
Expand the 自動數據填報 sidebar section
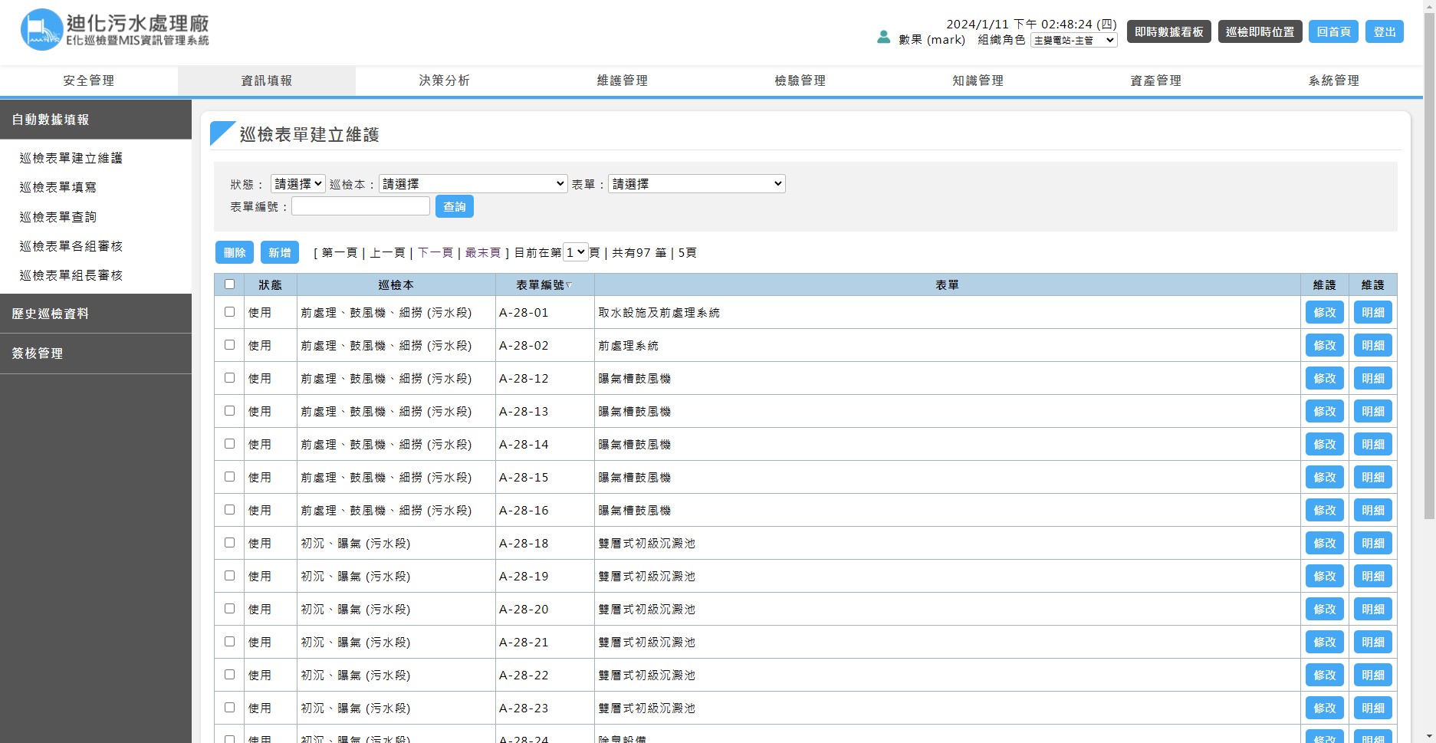click(x=96, y=120)
